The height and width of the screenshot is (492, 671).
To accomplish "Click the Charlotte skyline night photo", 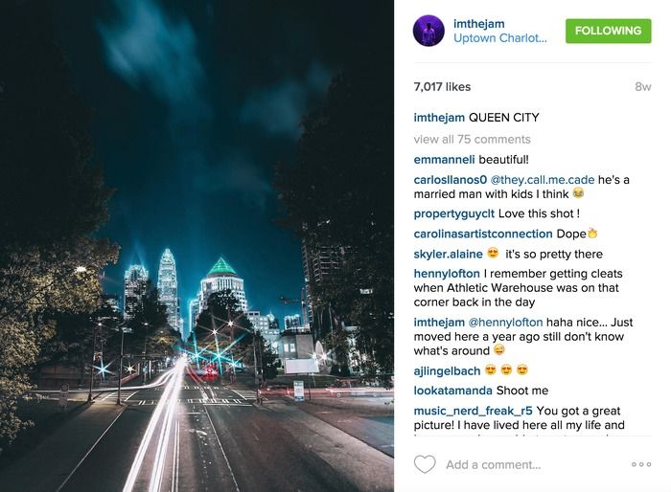I will (197, 246).
